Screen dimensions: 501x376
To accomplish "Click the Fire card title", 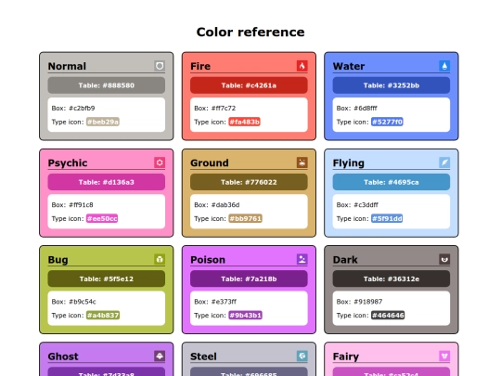I will [x=200, y=66].
